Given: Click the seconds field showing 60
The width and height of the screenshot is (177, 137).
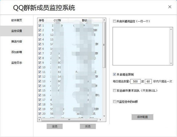Looking at the screenshot, I should (148, 81).
